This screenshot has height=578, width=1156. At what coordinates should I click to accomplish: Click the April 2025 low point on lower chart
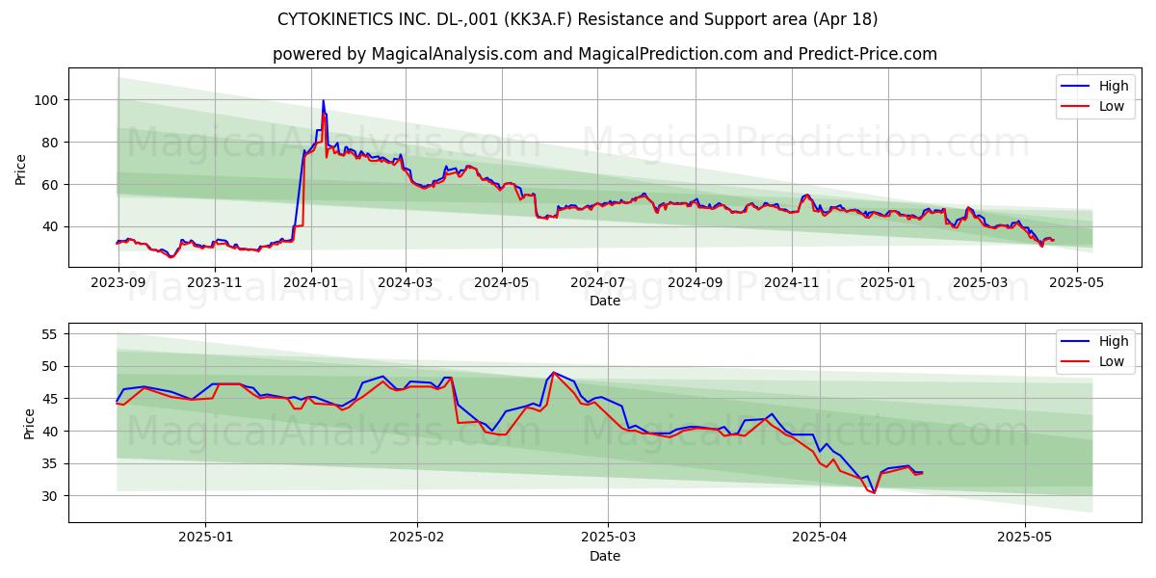(x=874, y=492)
